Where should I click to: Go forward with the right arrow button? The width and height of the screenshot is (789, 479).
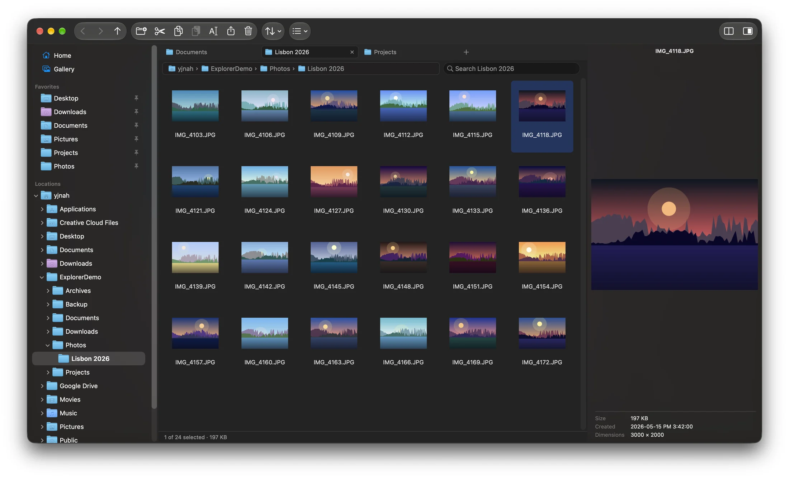pos(100,31)
